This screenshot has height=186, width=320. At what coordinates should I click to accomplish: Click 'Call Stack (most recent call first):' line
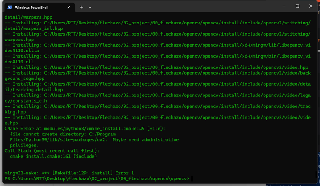click(x=52, y=151)
